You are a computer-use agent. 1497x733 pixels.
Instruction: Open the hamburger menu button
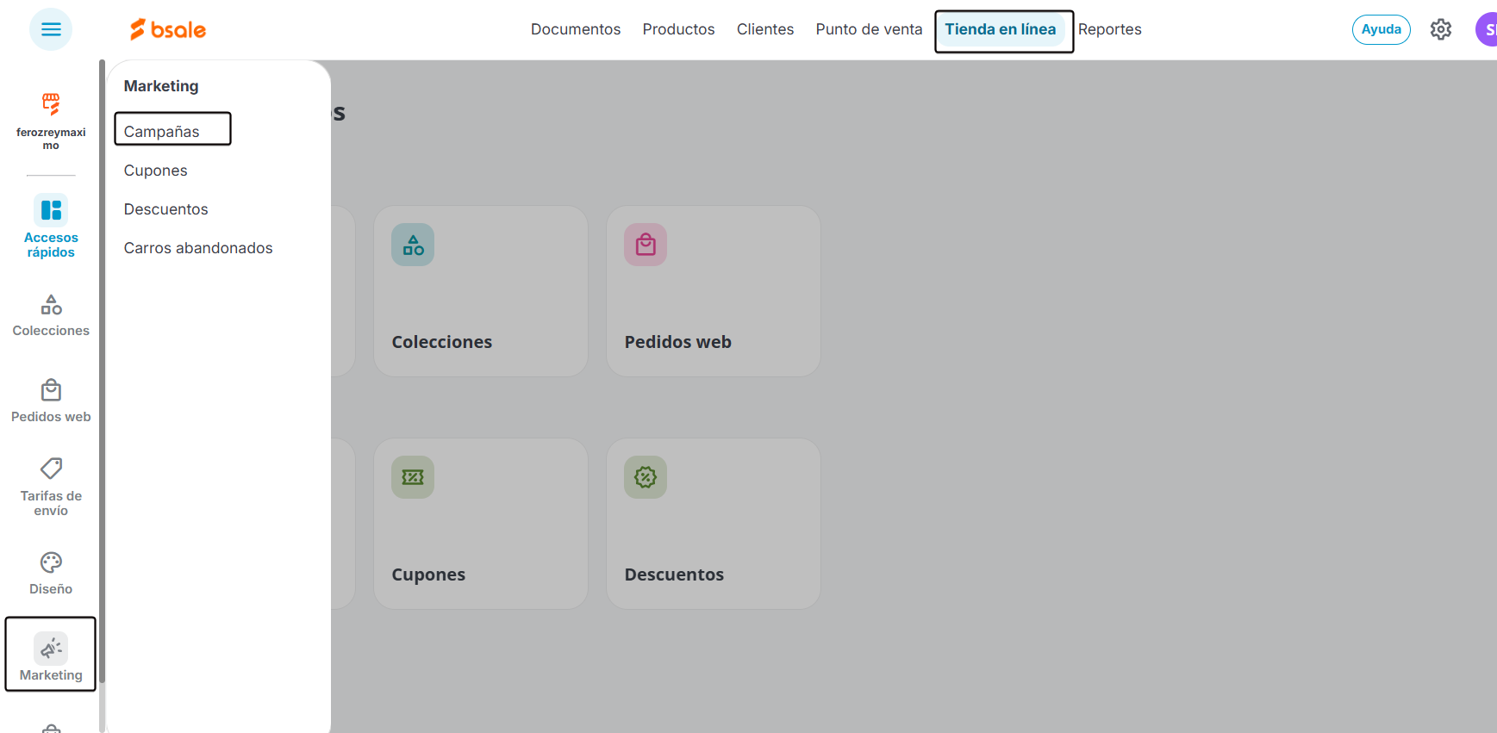[51, 29]
